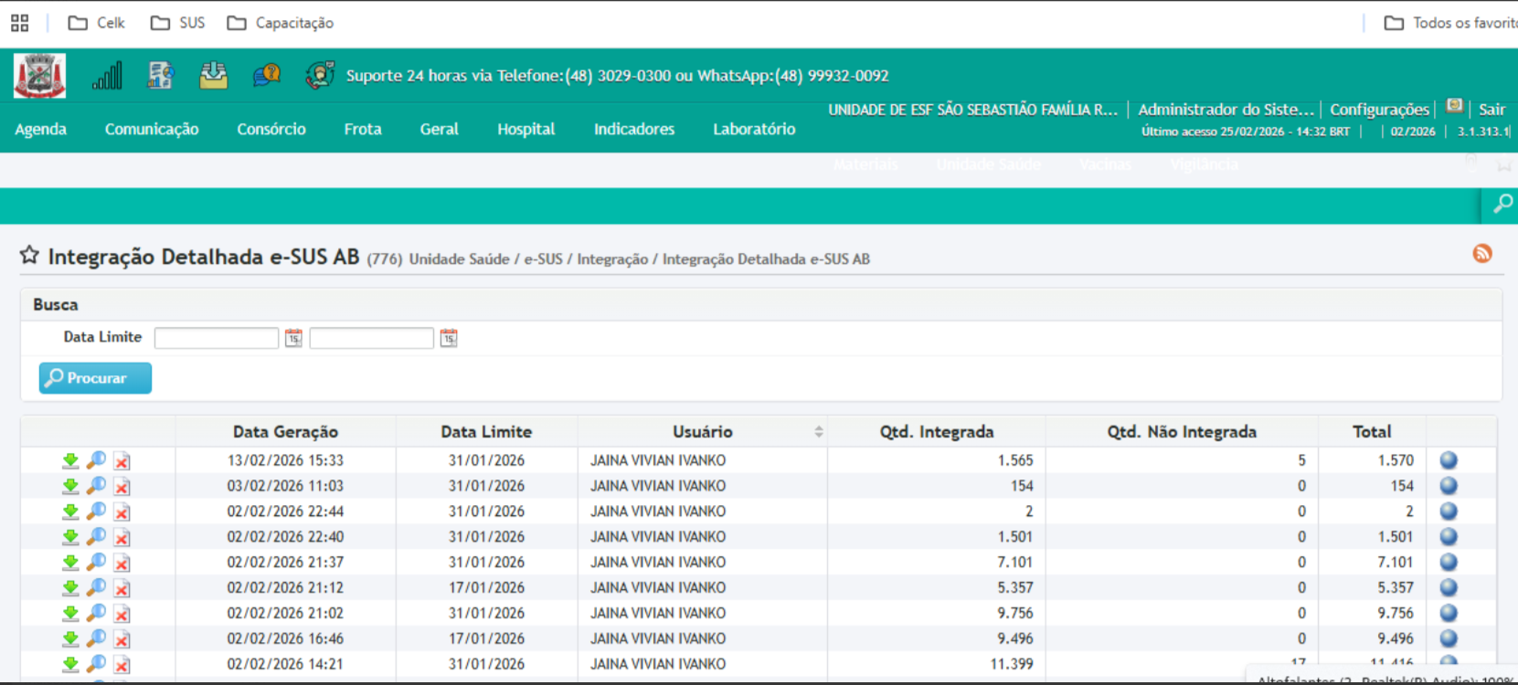Click the support agent headset icon
Image resolution: width=1518 pixels, height=685 pixels.
319,76
